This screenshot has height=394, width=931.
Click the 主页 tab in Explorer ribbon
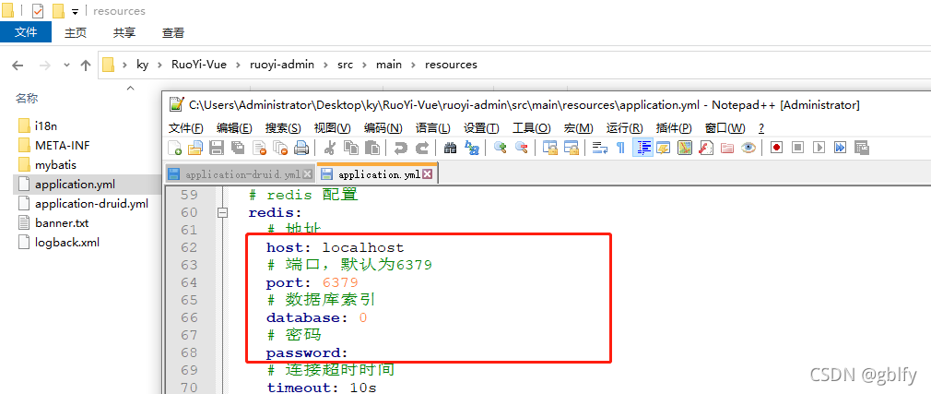[76, 32]
